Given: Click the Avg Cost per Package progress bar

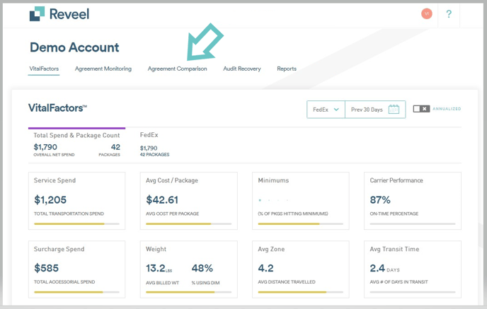Looking at the screenshot, I should 188,223.
